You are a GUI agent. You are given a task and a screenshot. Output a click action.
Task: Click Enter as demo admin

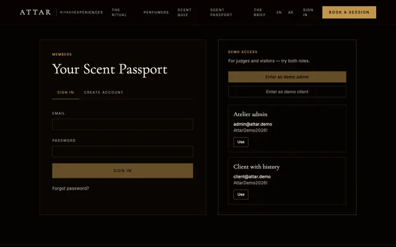pos(287,77)
